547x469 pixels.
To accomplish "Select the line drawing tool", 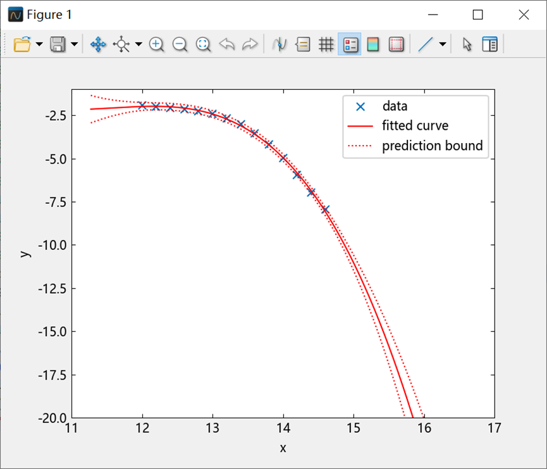I will (x=425, y=44).
